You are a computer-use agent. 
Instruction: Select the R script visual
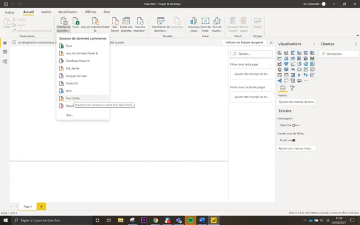tap(299, 75)
